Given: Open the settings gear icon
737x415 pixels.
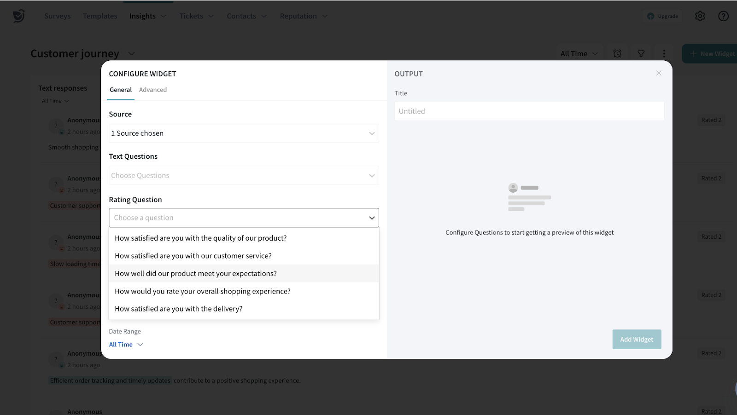Looking at the screenshot, I should tap(700, 16).
